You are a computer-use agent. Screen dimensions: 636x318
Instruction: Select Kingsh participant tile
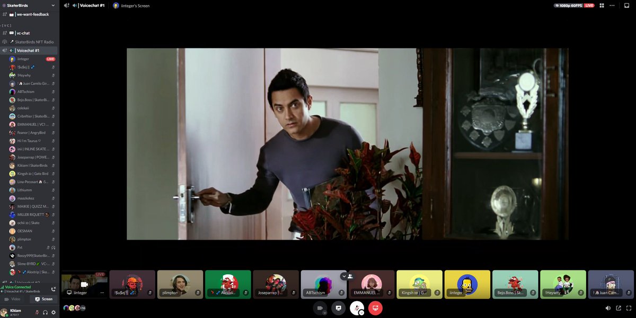420,285
